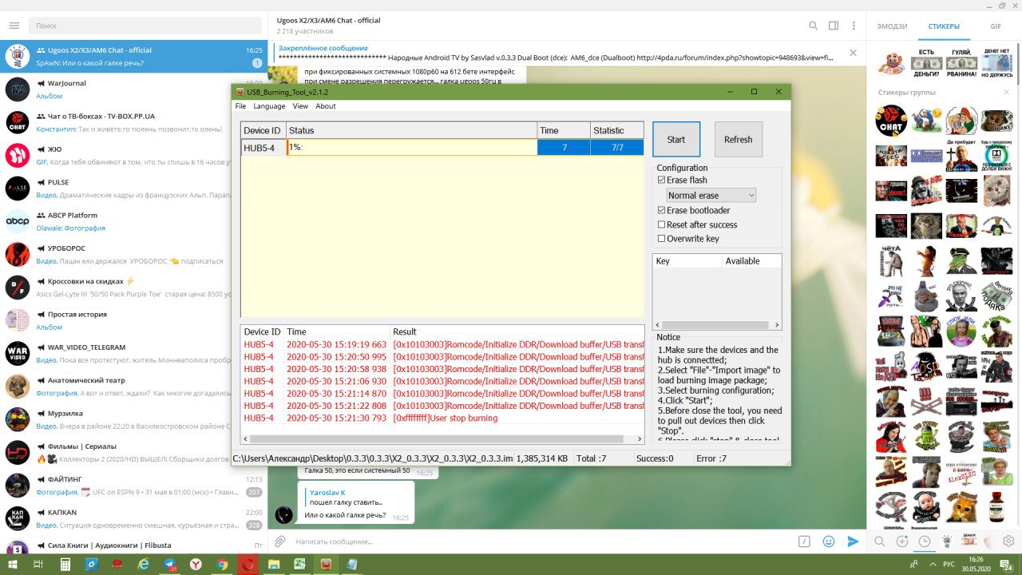The width and height of the screenshot is (1022, 575).
Task: Open the WarJournal channel
Action: pyautogui.click(x=133, y=89)
